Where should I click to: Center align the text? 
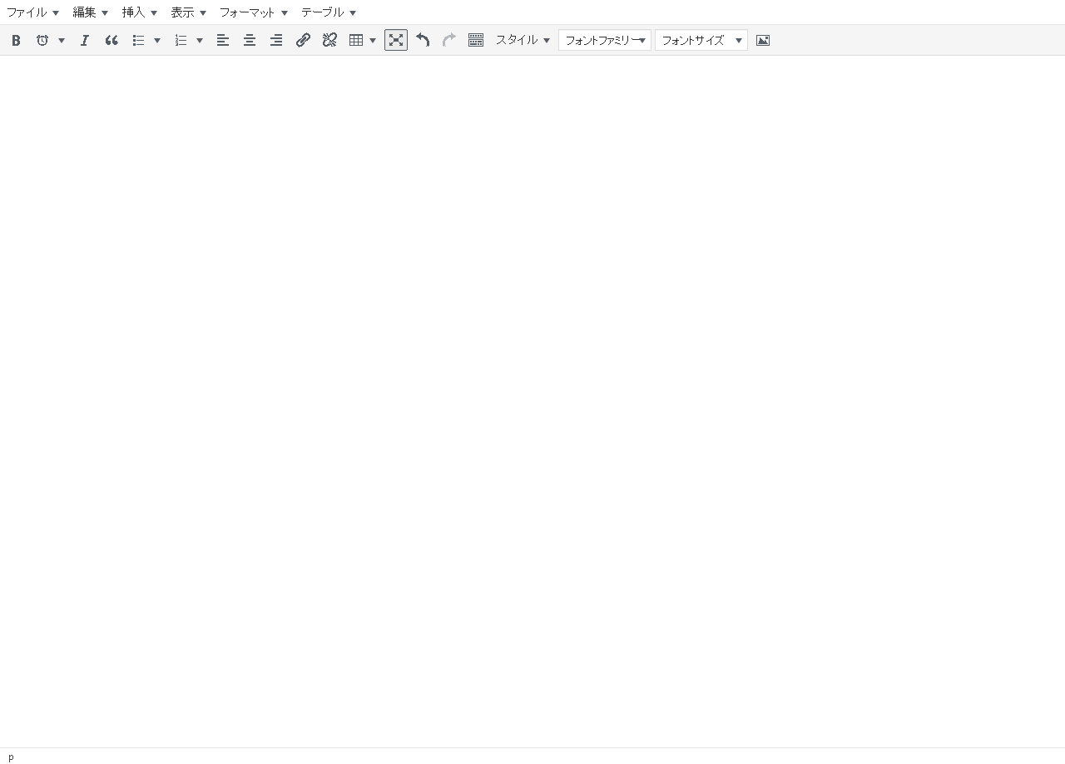pyautogui.click(x=250, y=40)
